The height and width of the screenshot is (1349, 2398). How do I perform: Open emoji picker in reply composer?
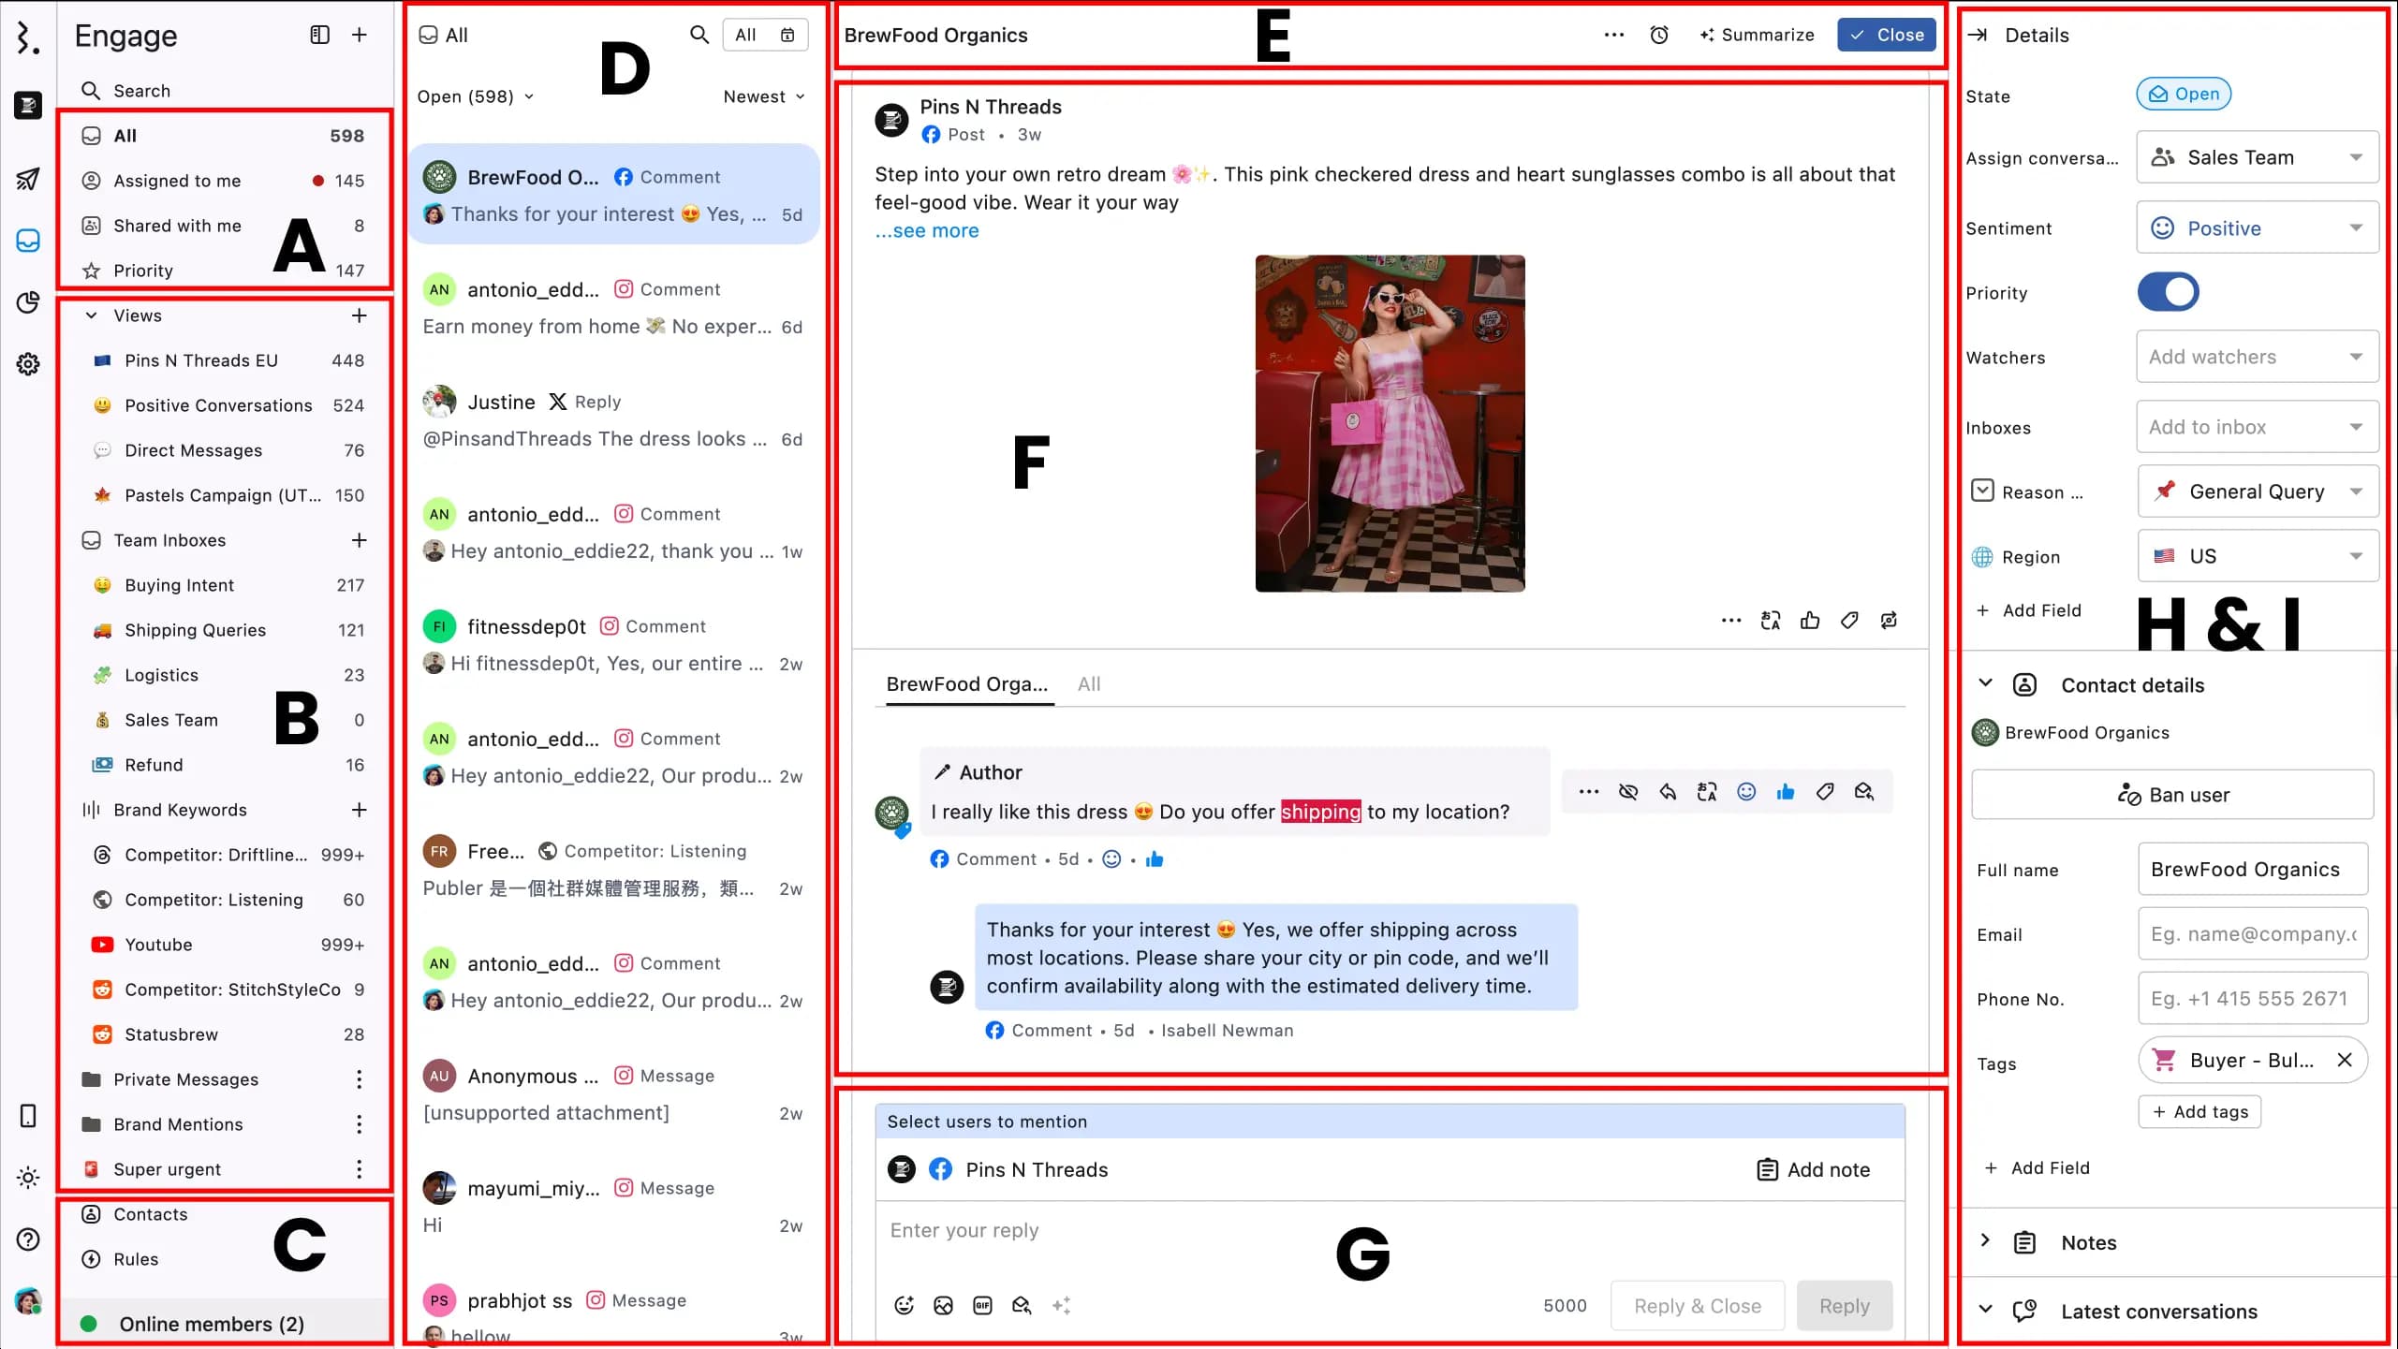coord(904,1306)
